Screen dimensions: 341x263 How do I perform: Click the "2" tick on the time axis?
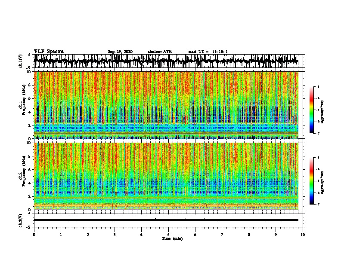click(x=88, y=235)
